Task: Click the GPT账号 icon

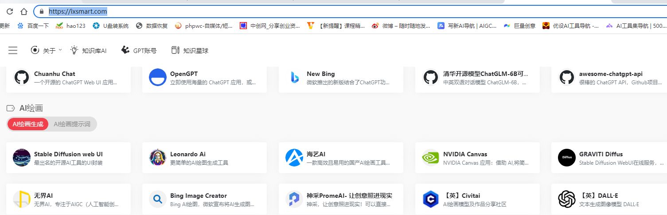Action: (125, 50)
